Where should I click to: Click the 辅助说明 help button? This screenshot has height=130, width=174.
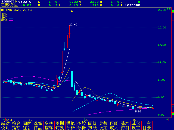tap(5, 125)
